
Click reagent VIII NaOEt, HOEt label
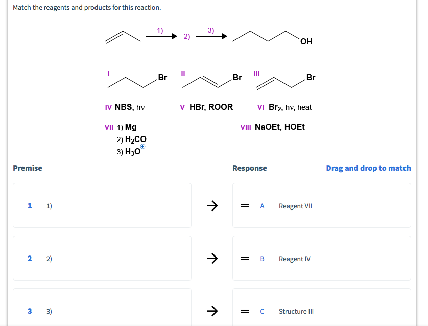[272, 127]
